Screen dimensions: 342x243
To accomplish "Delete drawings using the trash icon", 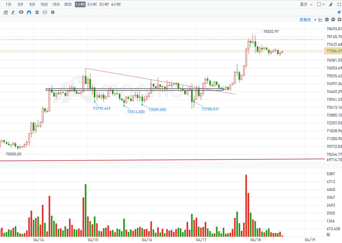I will pos(37,12).
